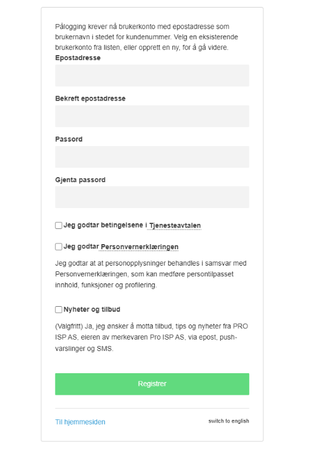Viewport: 327px width, 451px height.
Task: Click the intro Pålogging krever paragraph
Action: (x=146, y=37)
